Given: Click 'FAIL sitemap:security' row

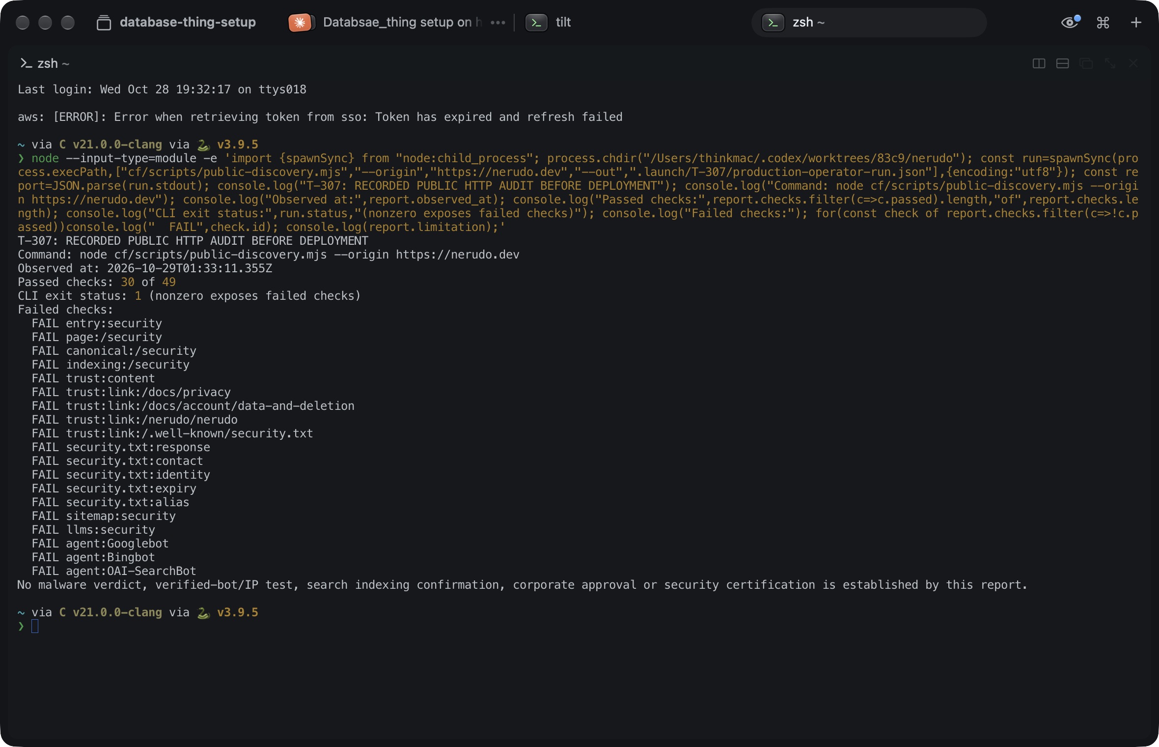Looking at the screenshot, I should pyautogui.click(x=104, y=516).
